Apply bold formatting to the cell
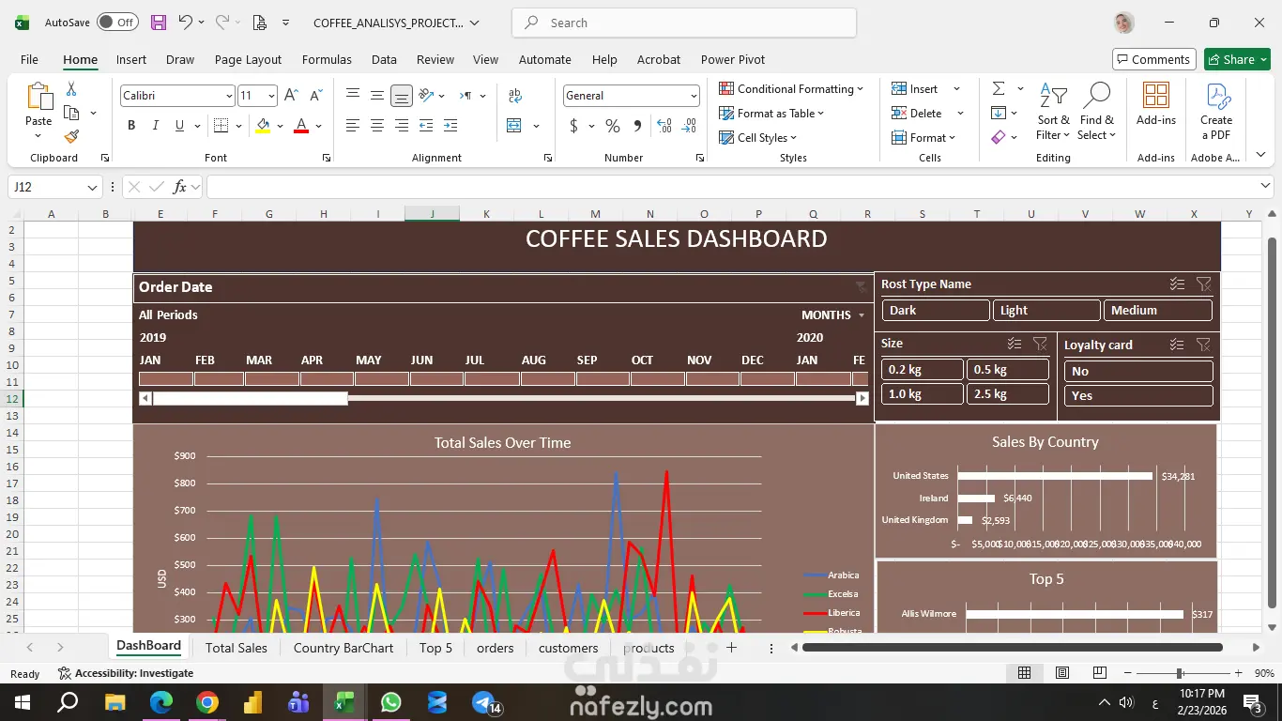Screen dimensions: 1282x721 tap(131, 126)
